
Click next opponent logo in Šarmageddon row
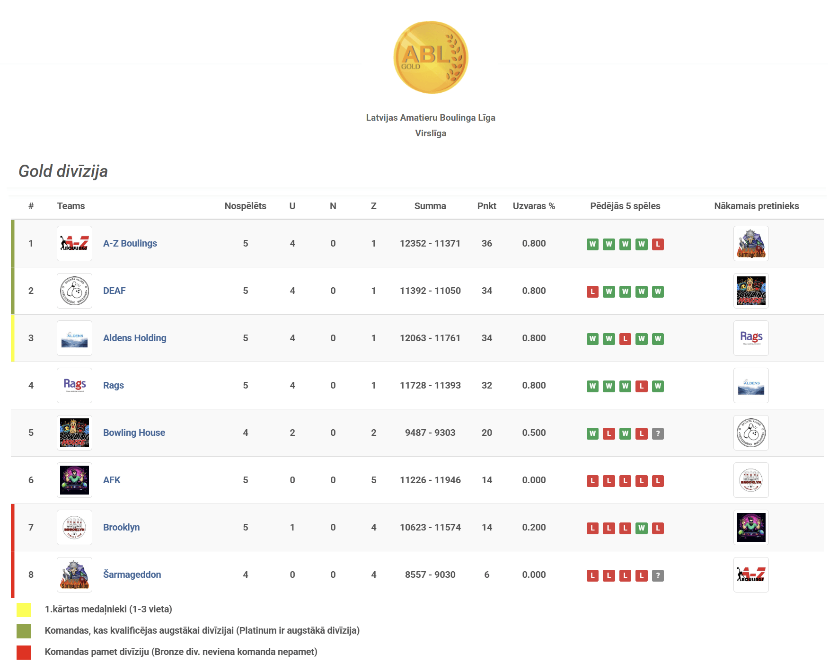coord(751,575)
